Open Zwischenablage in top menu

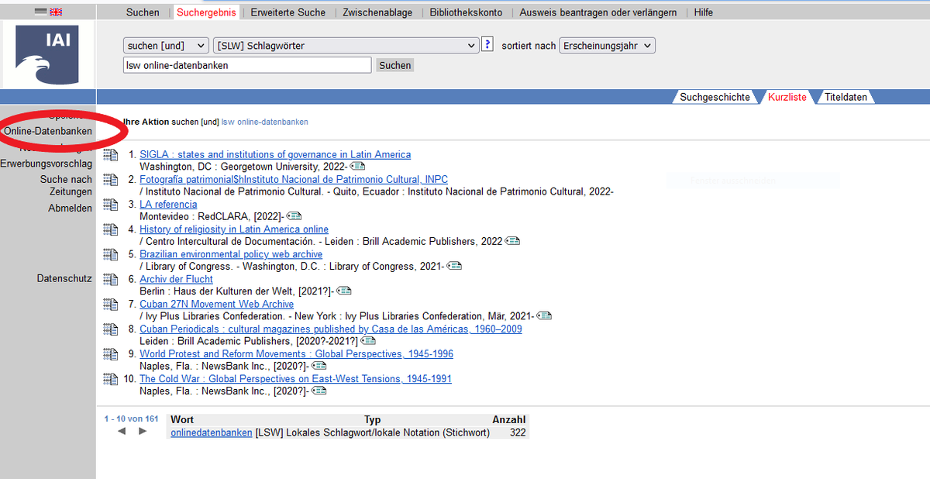point(377,12)
